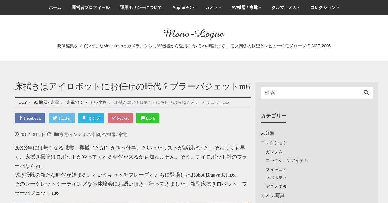Click the search magnifier icon
The height and width of the screenshot is (203, 388).
click(366, 93)
